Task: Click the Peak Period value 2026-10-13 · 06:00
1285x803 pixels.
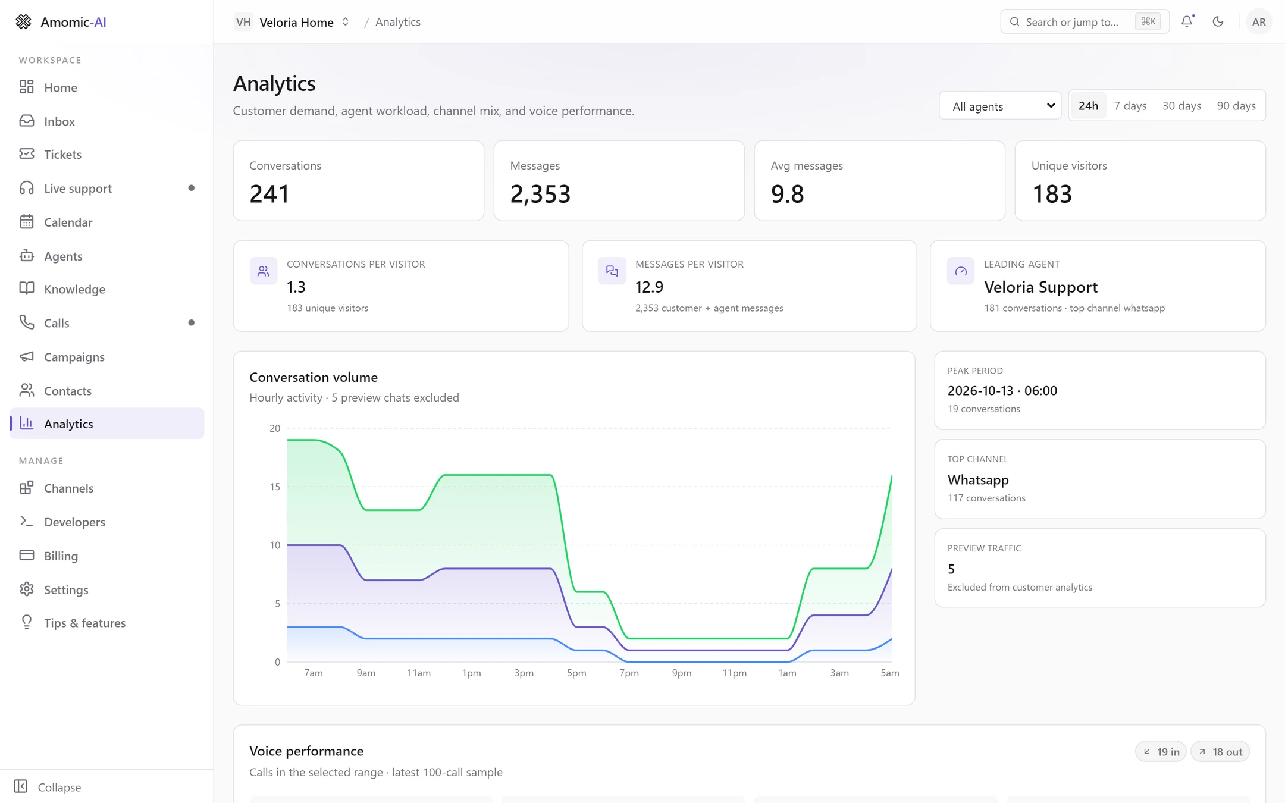Action: 1002,391
